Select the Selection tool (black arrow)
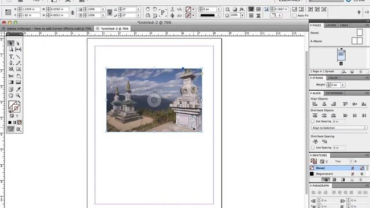Screen dimensions: 370x208 [11, 43]
